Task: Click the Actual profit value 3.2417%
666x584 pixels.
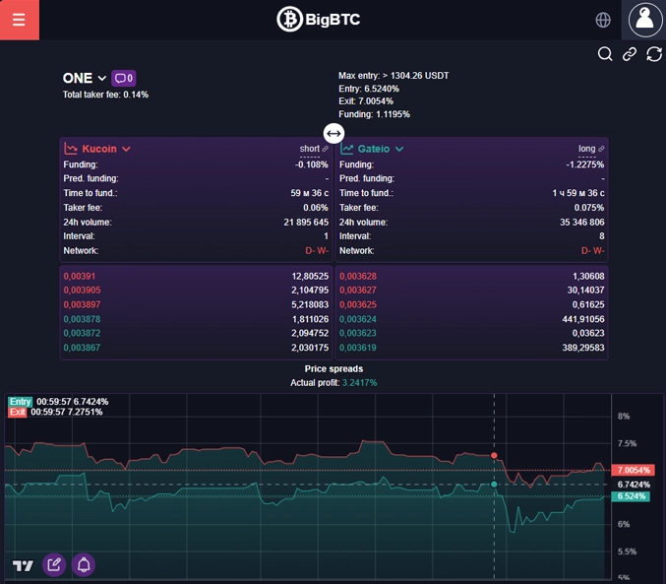Action: tap(360, 383)
